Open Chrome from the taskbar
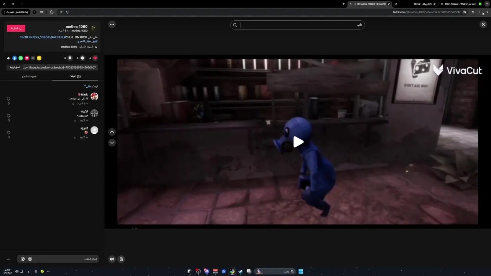Viewport: 491px width, 276px height. tap(232, 271)
